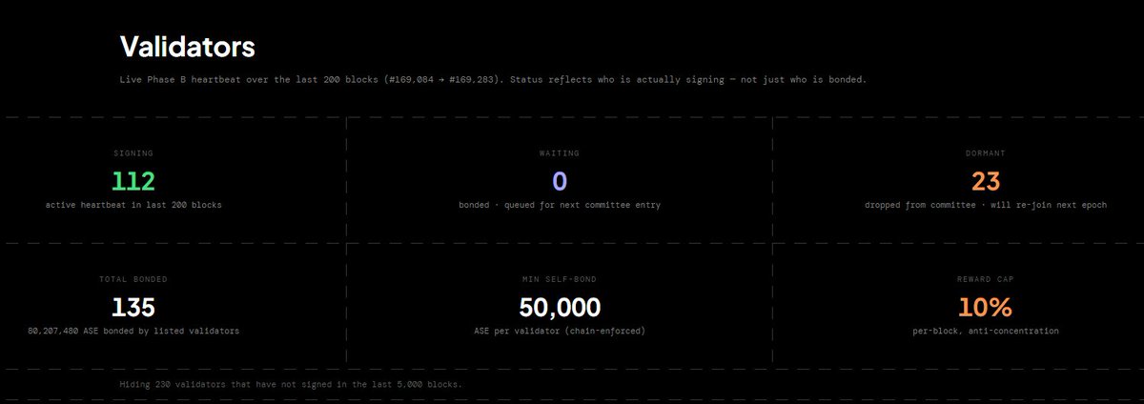The width and height of the screenshot is (1144, 404).
Task: Select 'per-block, anti-concentration' caption
Action: coord(986,331)
